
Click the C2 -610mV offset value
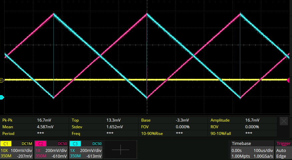pos(60,156)
